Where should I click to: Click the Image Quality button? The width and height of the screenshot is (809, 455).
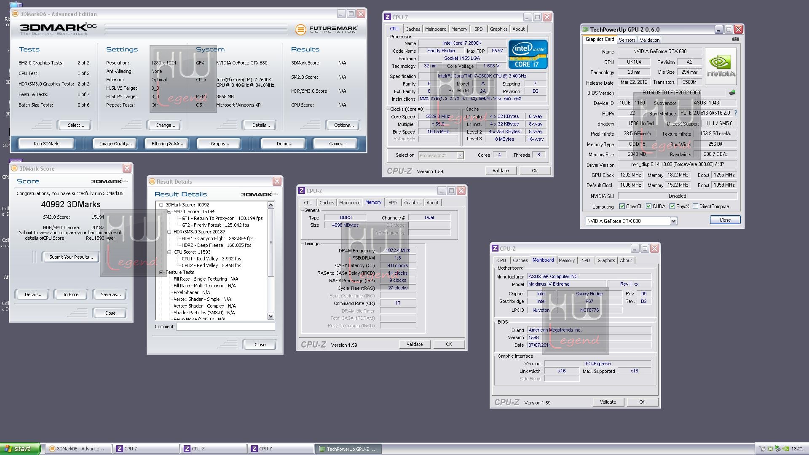115,144
